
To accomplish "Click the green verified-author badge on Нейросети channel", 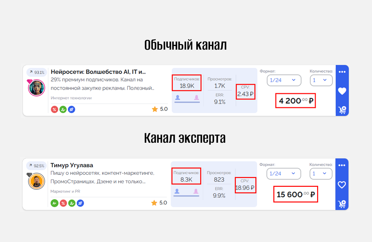I will [x=63, y=109].
